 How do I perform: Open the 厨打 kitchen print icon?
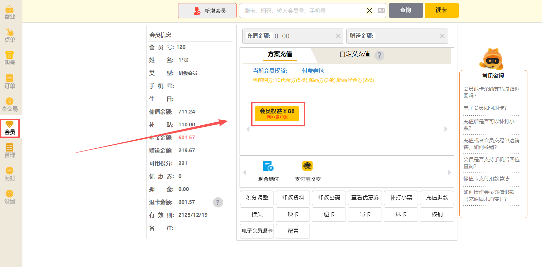pyautogui.click(x=10, y=174)
